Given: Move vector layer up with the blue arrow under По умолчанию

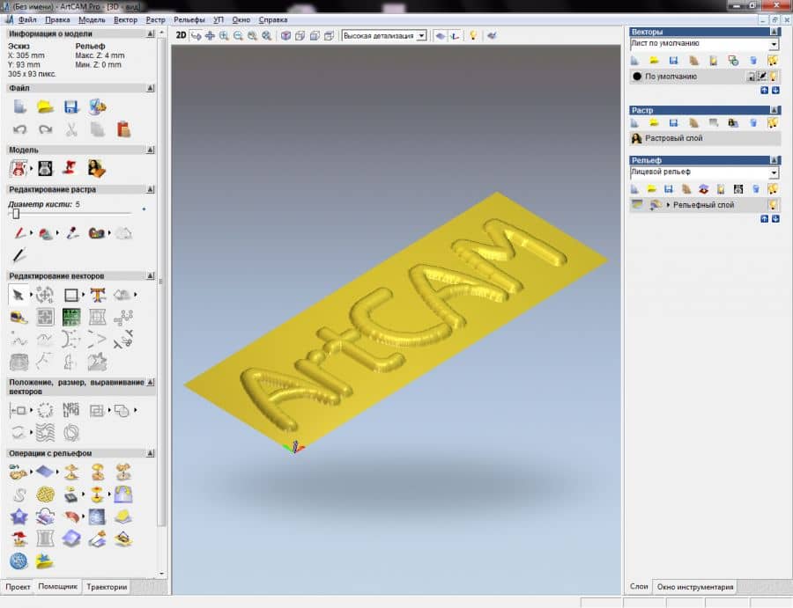Looking at the screenshot, I should (x=764, y=91).
